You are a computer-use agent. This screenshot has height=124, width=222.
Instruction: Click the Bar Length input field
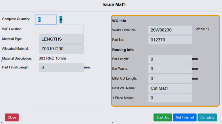170,59
